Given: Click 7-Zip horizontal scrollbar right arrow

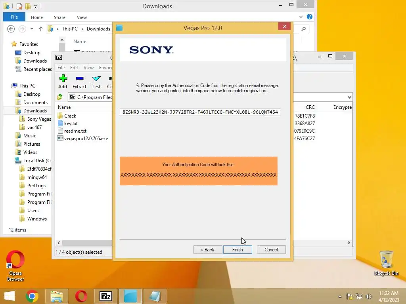Looking at the screenshot, I should click(x=349, y=243).
